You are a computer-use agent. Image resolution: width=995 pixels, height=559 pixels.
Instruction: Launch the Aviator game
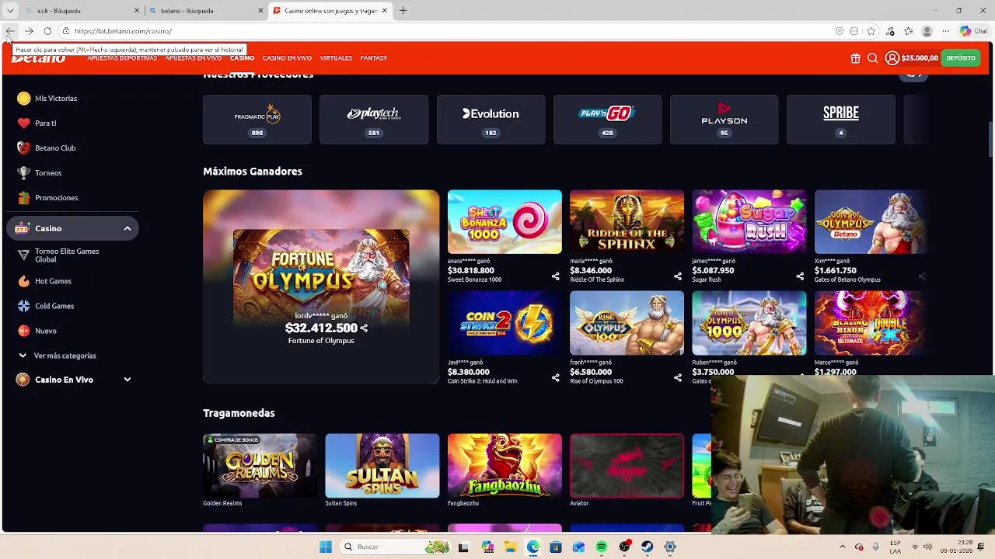tap(627, 466)
